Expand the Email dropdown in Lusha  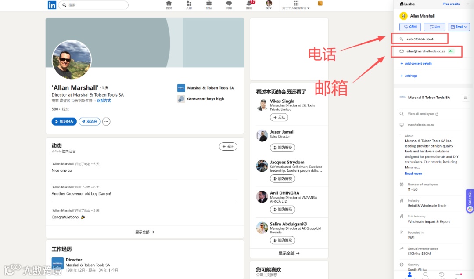(459, 27)
